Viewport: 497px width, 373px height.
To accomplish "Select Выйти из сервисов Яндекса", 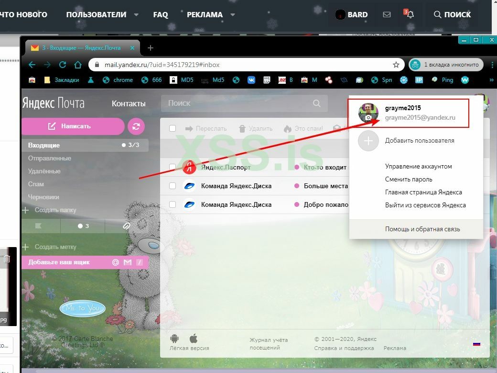I will pos(425,205).
